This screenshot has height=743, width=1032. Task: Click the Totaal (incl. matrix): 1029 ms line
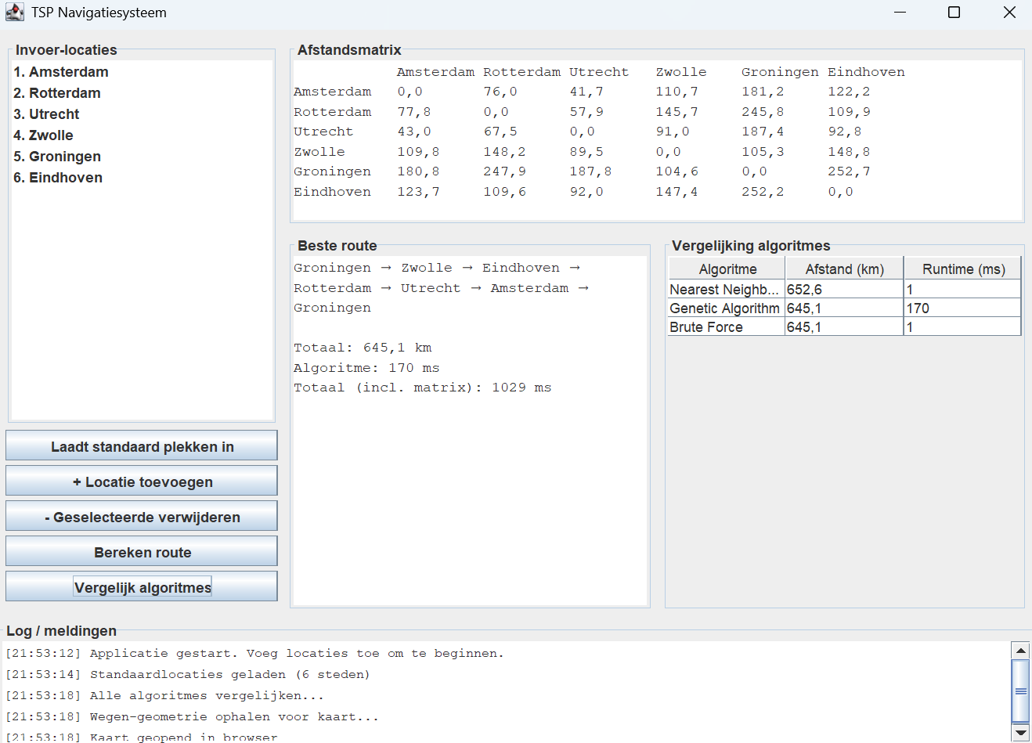pos(423,388)
